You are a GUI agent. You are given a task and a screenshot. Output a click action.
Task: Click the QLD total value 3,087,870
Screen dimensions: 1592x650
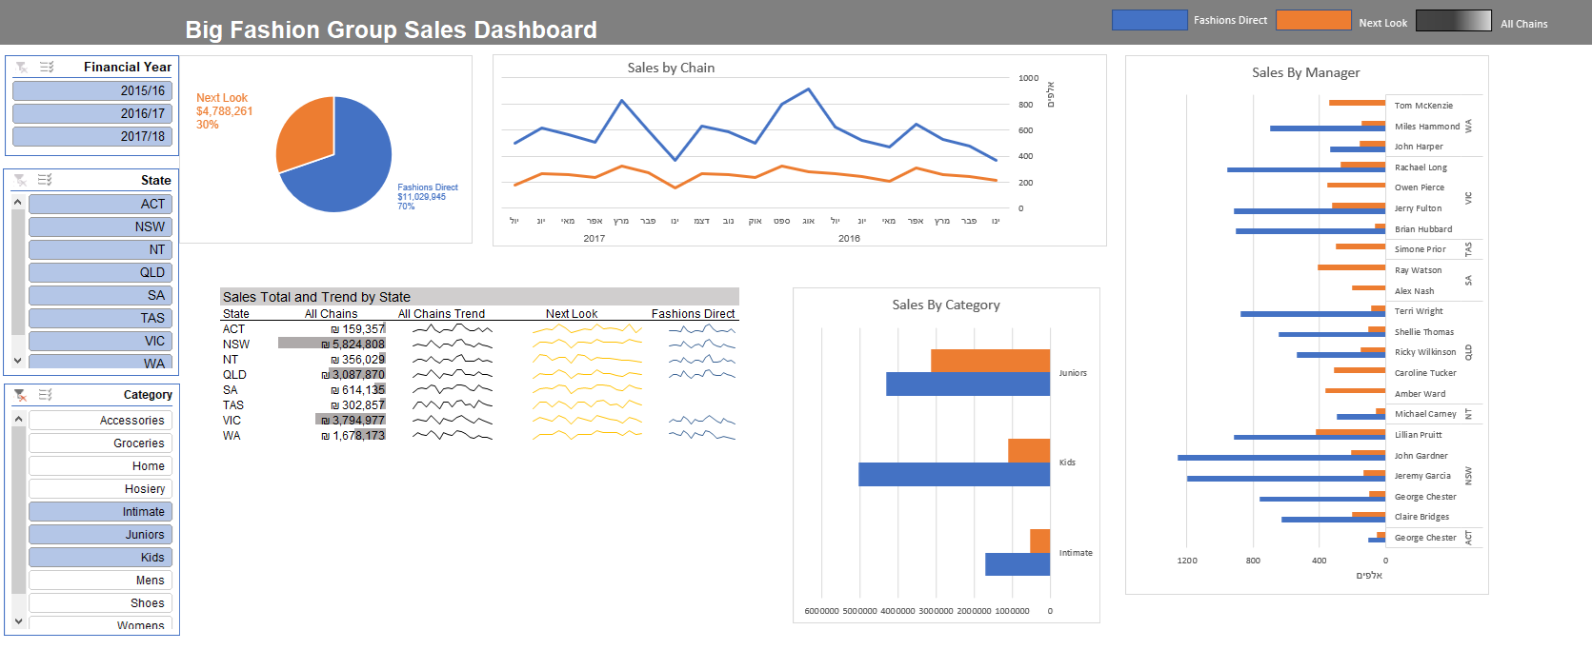point(353,375)
